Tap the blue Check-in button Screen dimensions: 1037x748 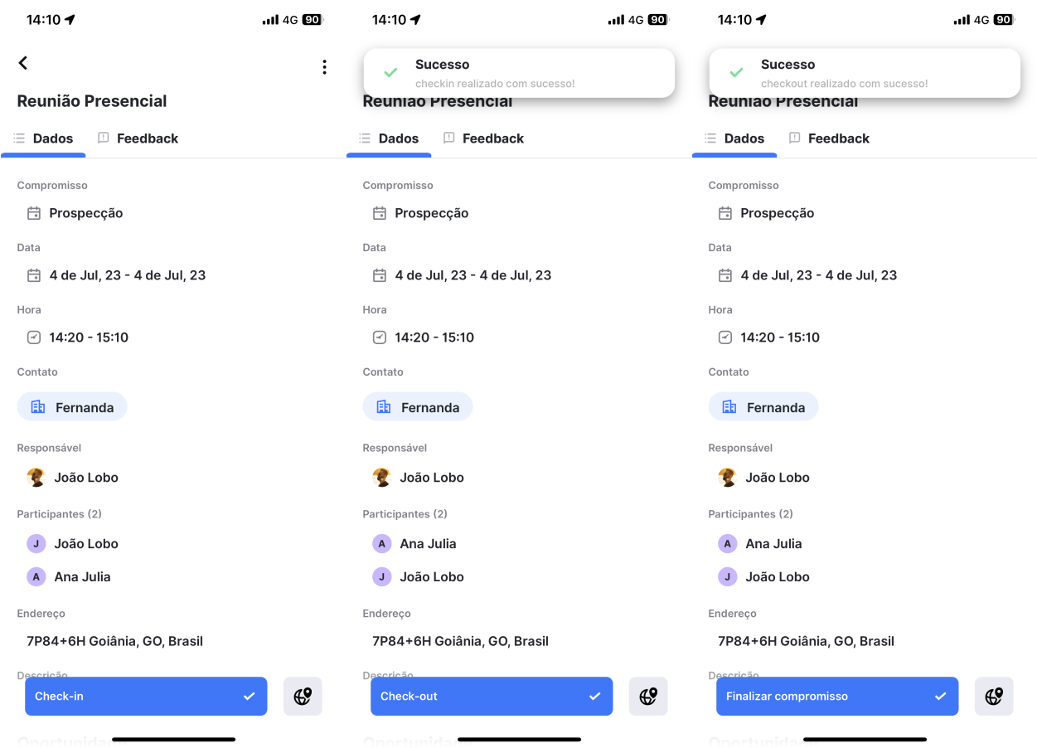(x=146, y=697)
